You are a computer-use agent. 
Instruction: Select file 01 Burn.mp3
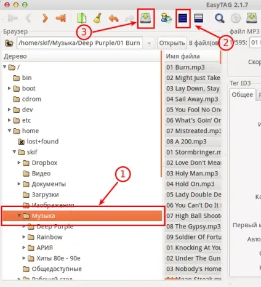[193, 68]
